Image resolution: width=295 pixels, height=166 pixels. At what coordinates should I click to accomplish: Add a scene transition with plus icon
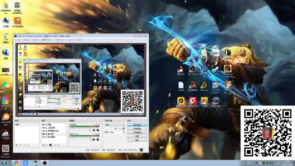(x=115, y=128)
